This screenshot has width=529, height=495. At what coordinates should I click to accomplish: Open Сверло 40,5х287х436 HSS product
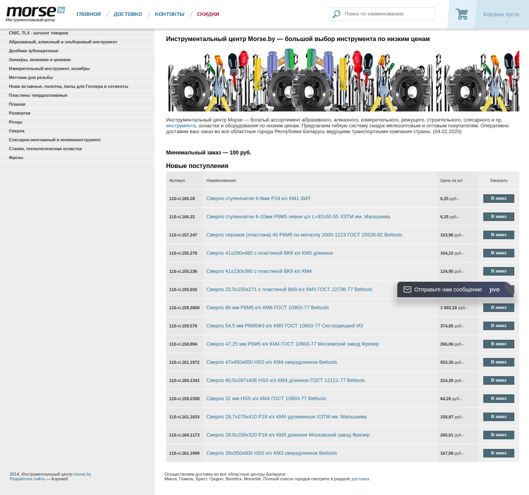click(x=286, y=380)
